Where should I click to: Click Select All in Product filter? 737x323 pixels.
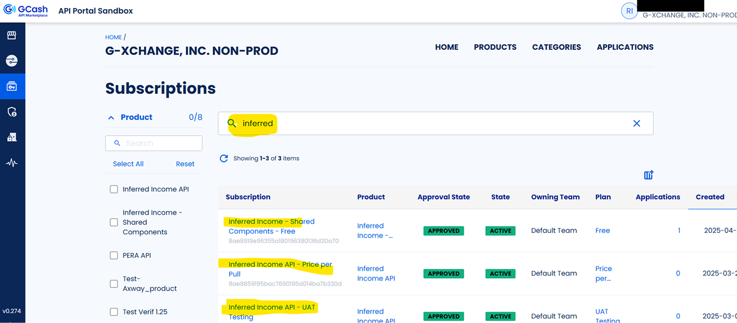tap(128, 164)
